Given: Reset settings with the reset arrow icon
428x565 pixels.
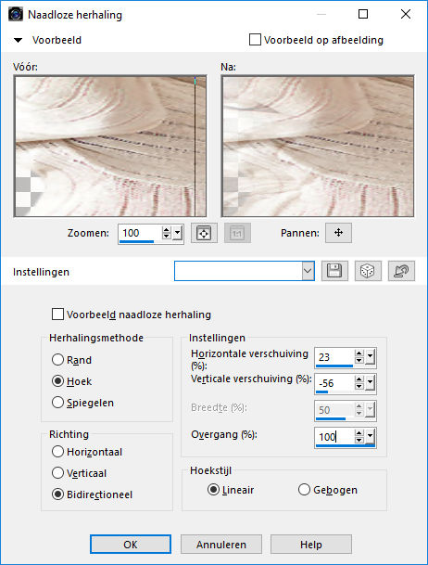Looking at the screenshot, I should (401, 271).
